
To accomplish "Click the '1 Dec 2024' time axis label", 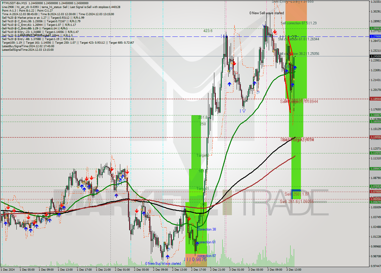I will [x=8, y=270].
